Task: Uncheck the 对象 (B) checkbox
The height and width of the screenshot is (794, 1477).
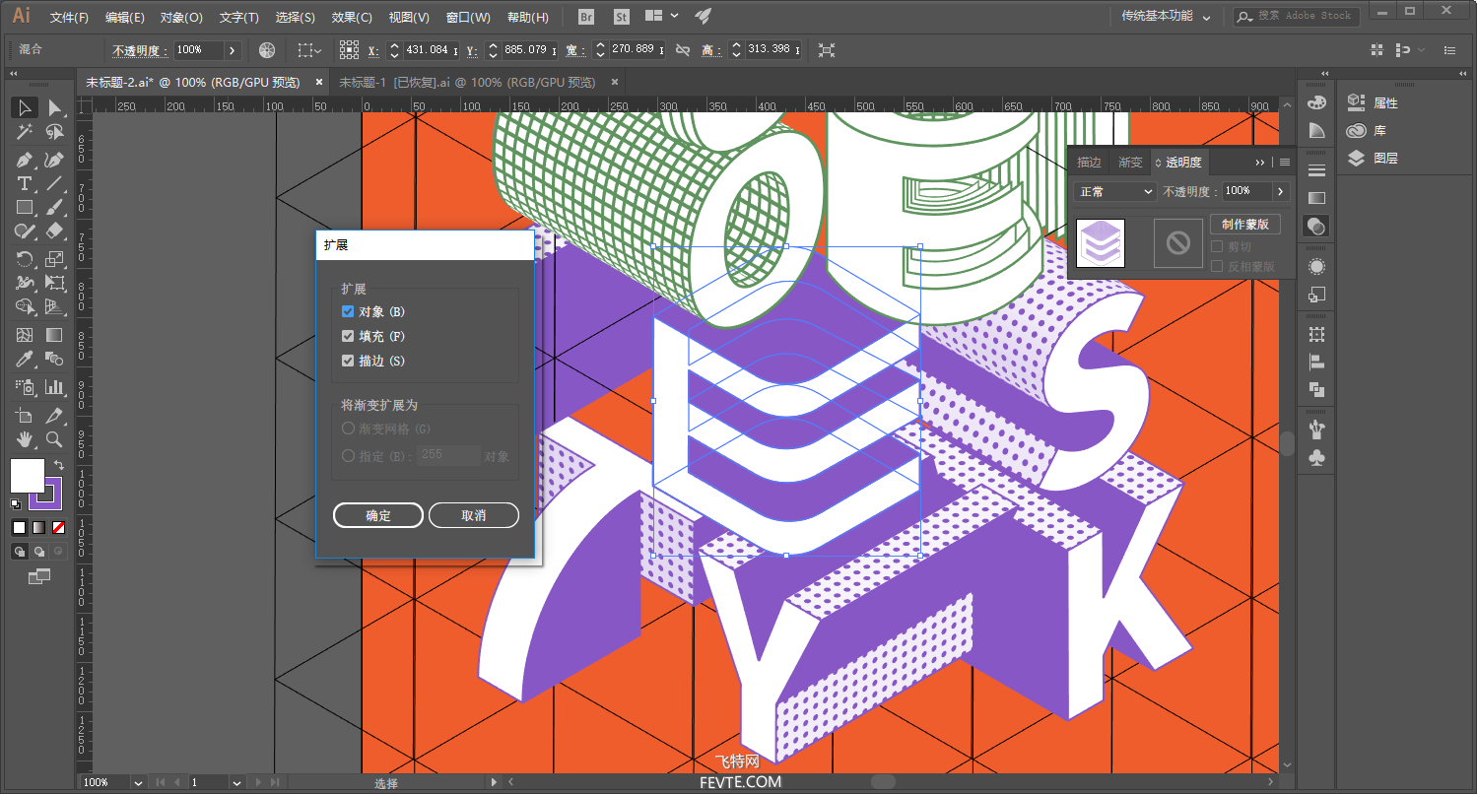Action: click(x=348, y=311)
